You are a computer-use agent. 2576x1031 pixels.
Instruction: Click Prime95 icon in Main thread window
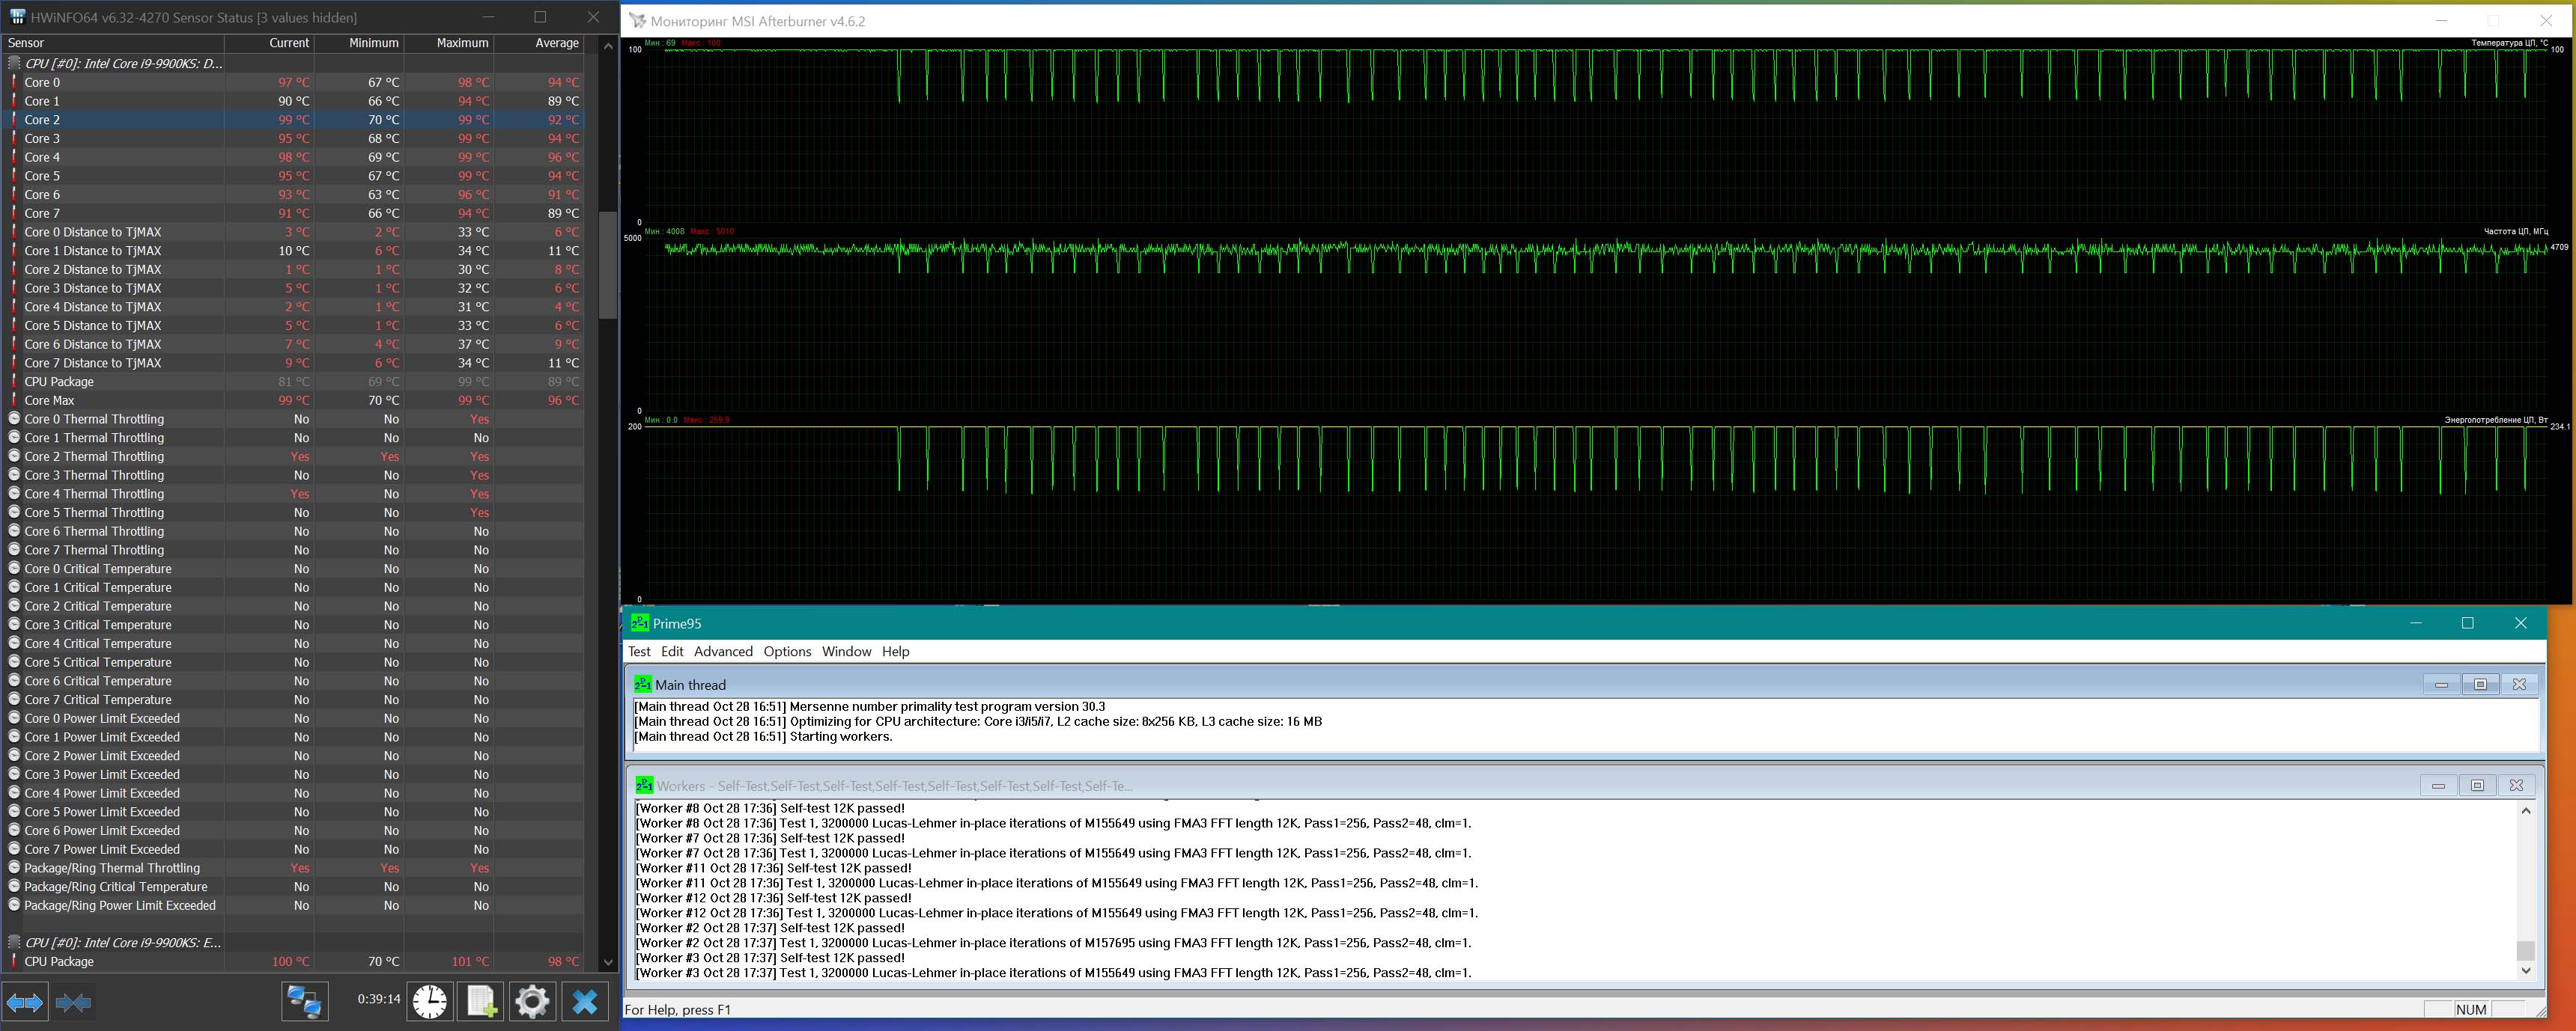[643, 685]
